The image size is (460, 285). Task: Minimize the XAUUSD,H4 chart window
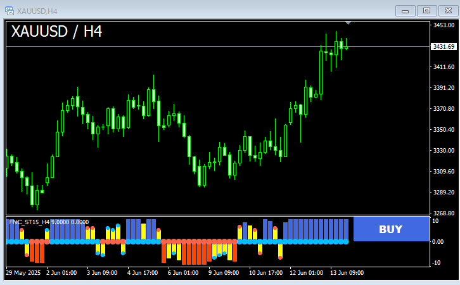406,11
